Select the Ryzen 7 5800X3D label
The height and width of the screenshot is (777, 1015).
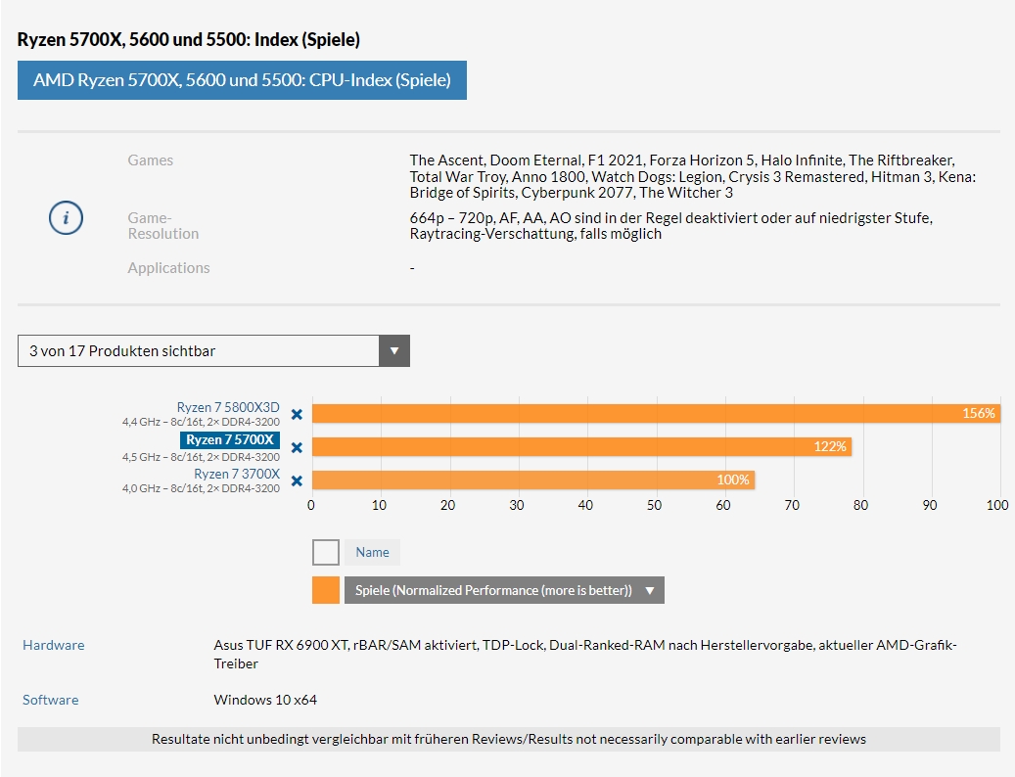tap(228, 407)
